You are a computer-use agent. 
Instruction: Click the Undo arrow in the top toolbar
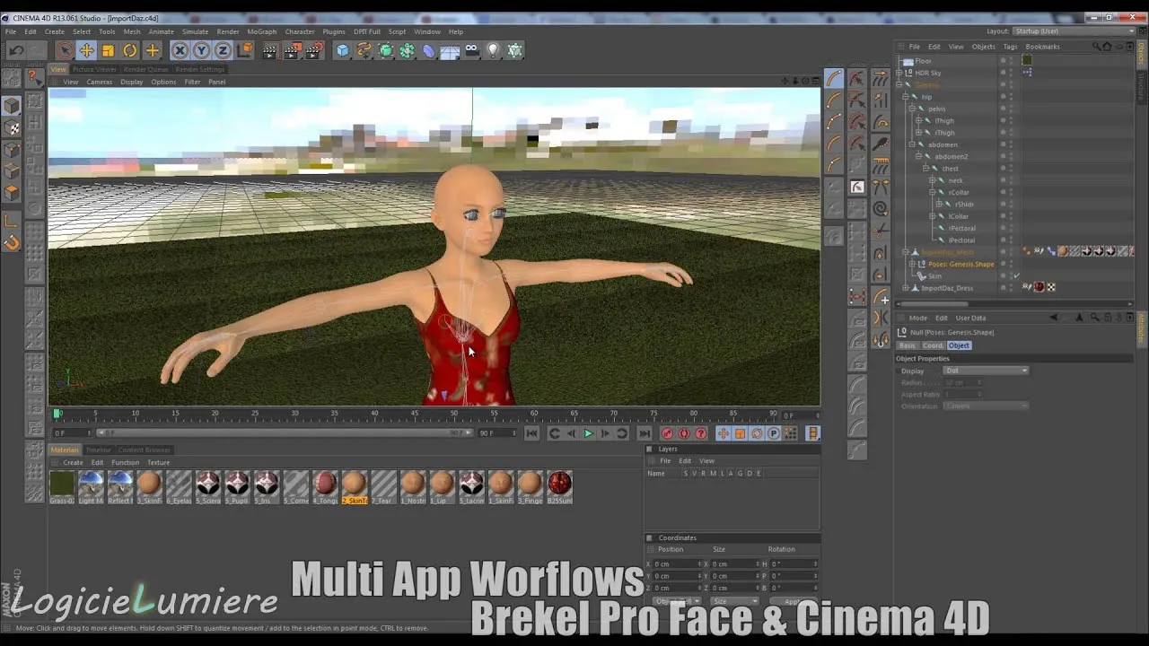(x=16, y=51)
